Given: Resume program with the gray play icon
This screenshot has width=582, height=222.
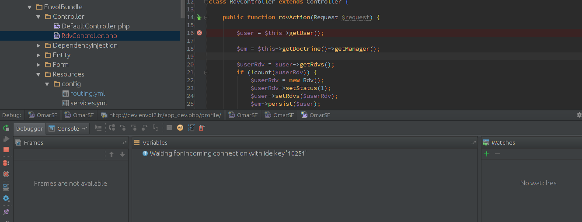Looking at the screenshot, I should tap(6, 139).
